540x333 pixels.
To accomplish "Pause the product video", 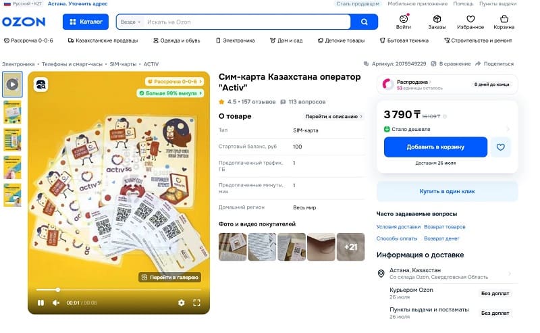I will (40, 303).
